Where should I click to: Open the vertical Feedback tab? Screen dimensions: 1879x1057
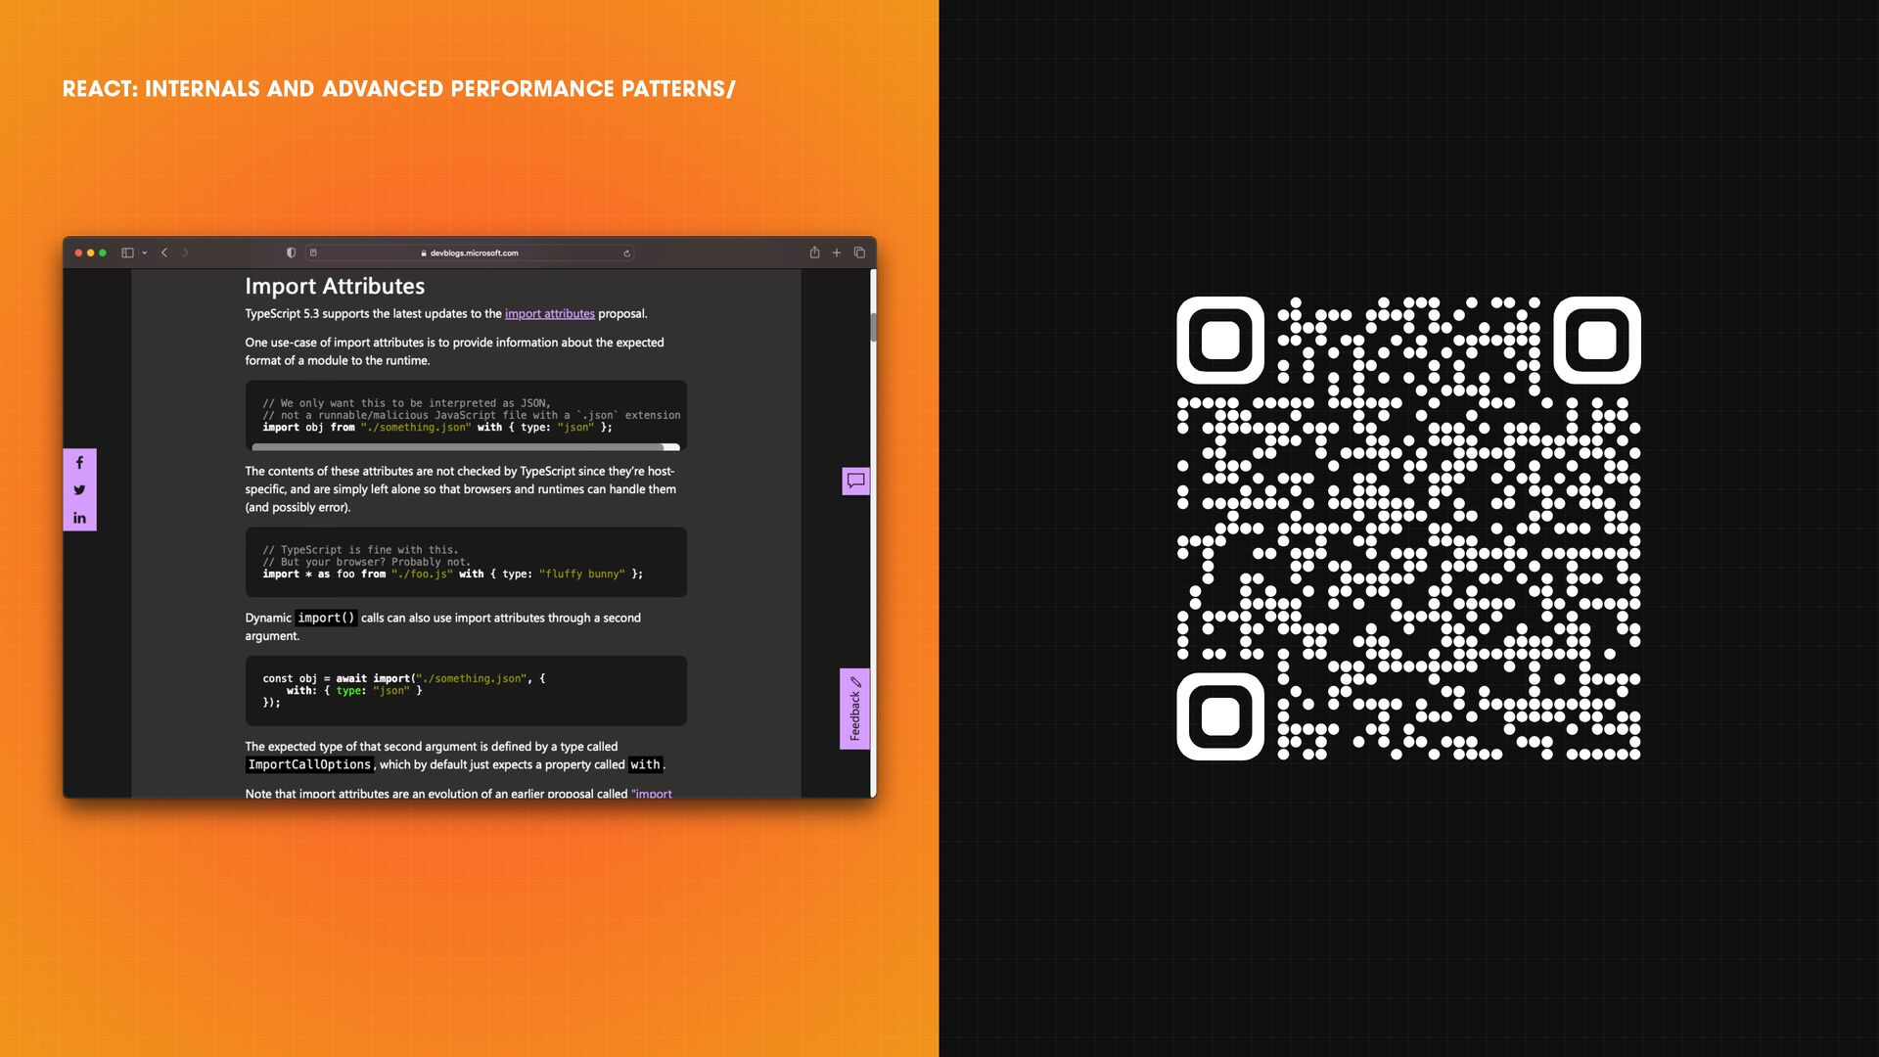click(854, 709)
